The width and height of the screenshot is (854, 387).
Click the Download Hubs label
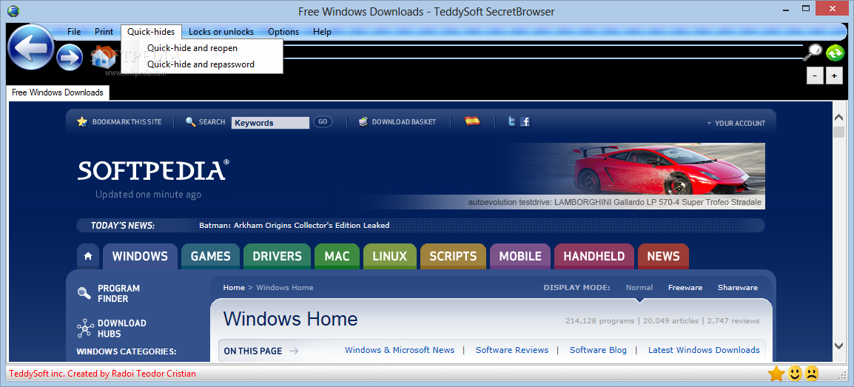(122, 329)
